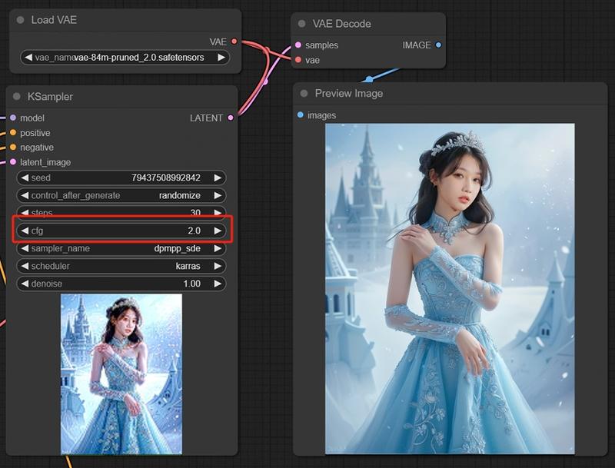Click the latent_image input slot on KSampler
The image size is (615, 468).
(12, 161)
